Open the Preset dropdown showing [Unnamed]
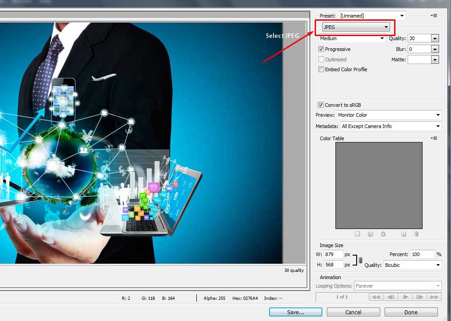Screen dimensions: 451x321 [372, 16]
